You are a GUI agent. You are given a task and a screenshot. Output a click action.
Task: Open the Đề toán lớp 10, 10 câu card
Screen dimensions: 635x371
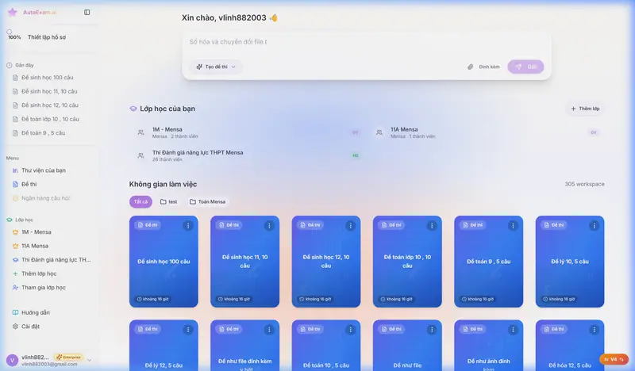pyautogui.click(x=407, y=262)
